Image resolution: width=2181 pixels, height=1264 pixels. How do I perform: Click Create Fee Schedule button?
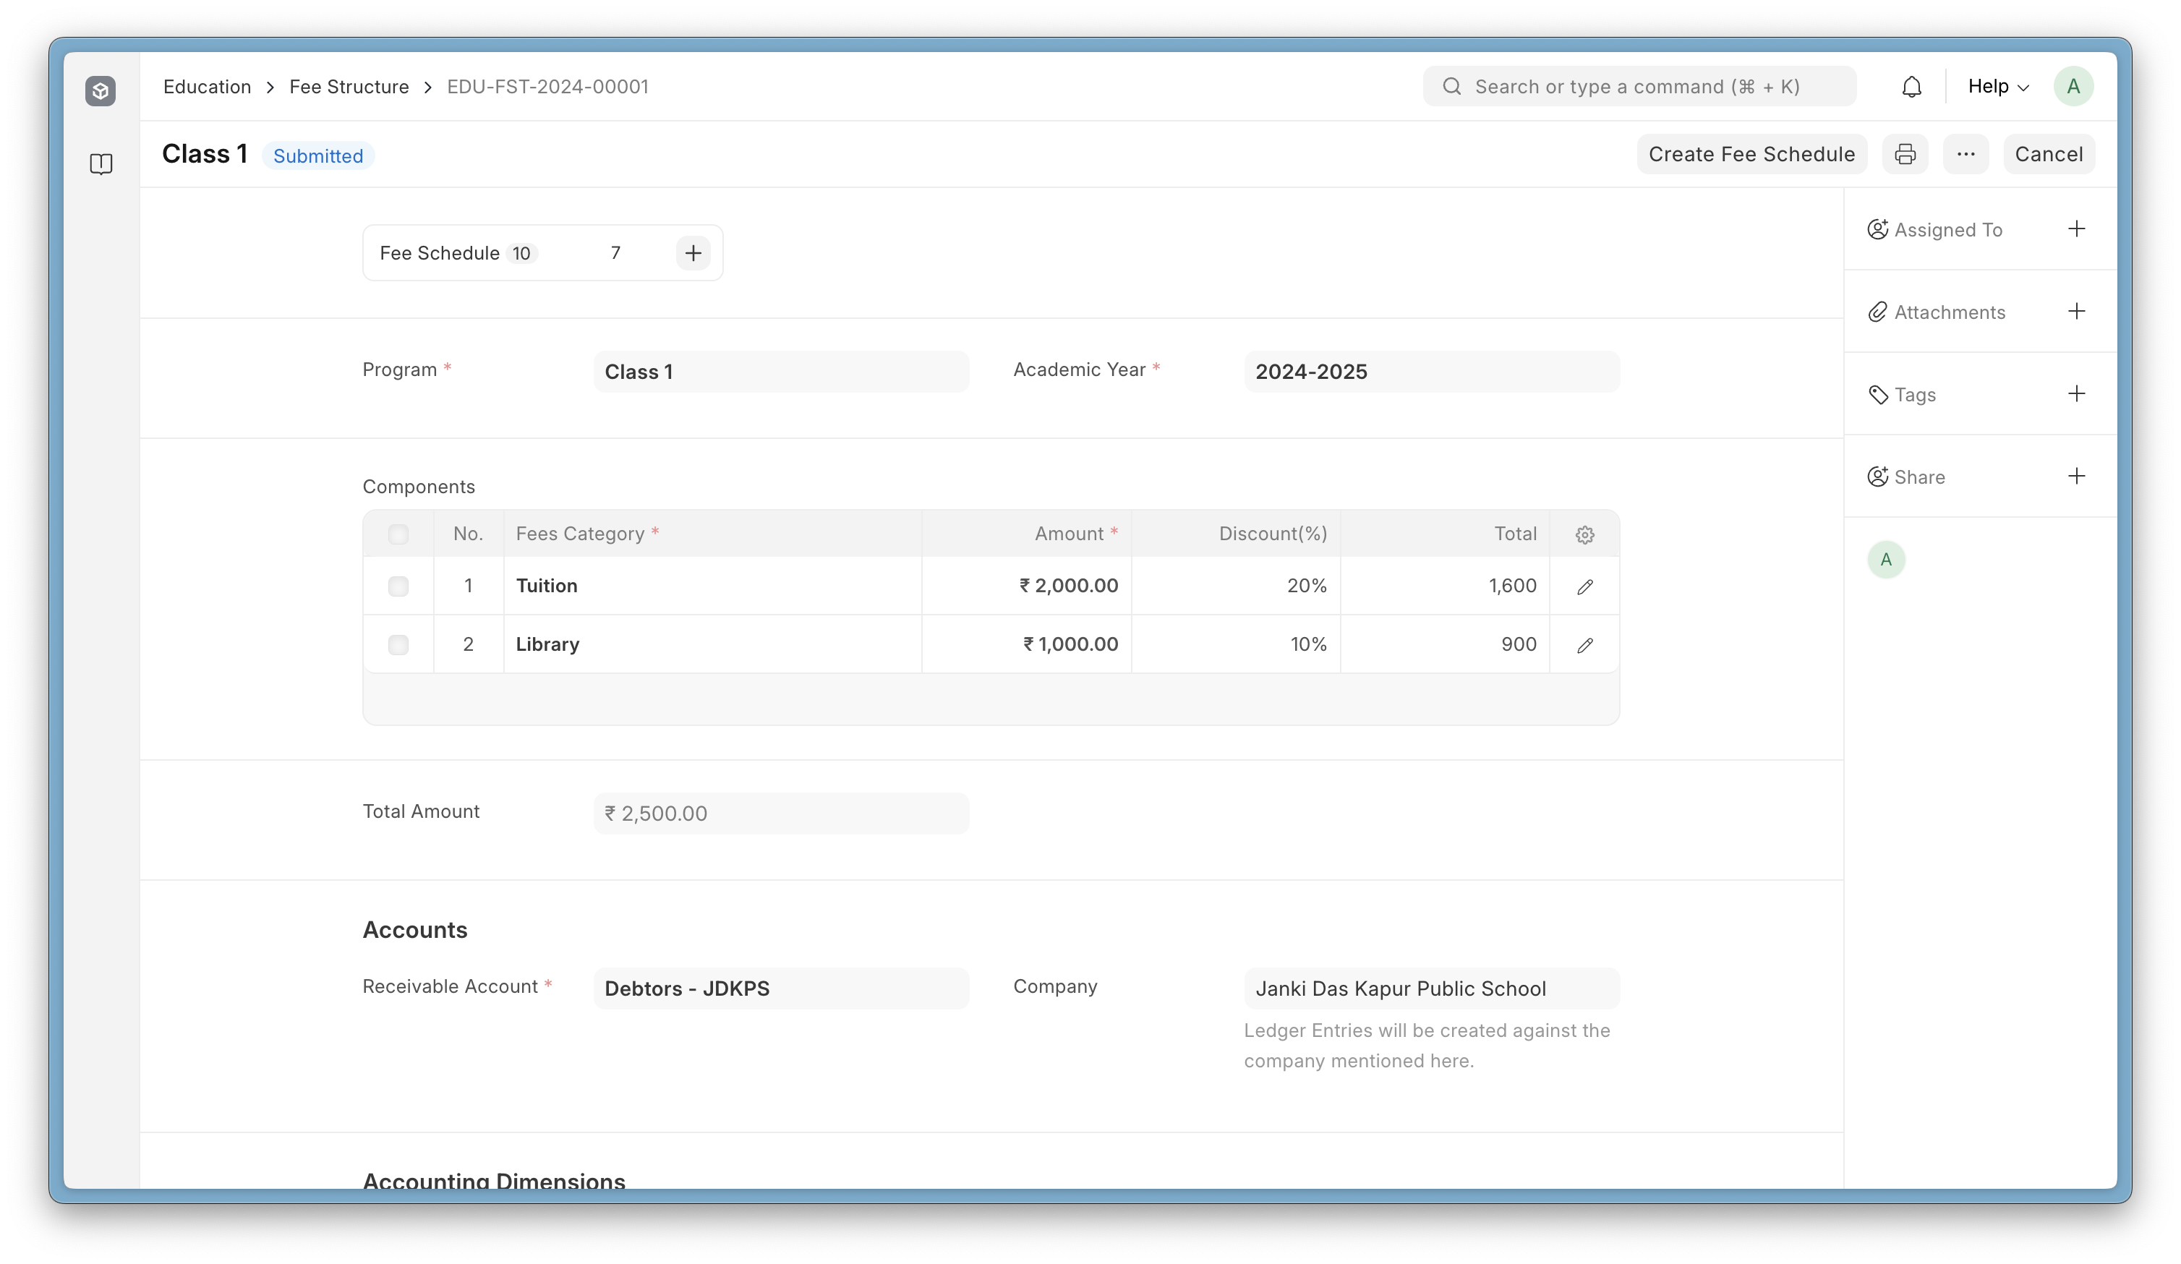pos(1751,154)
